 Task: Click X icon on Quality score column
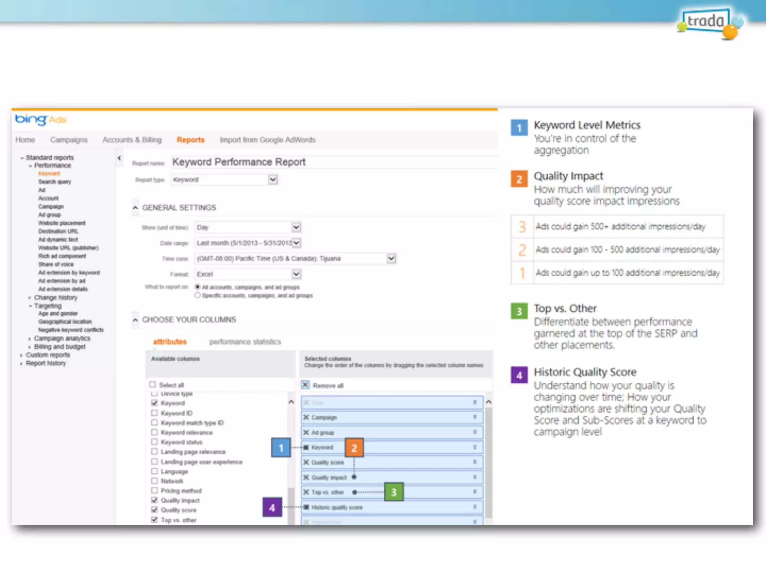point(306,462)
